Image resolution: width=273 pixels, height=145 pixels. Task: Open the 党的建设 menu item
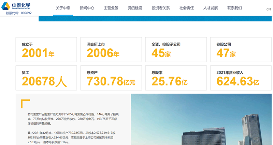click(135, 8)
